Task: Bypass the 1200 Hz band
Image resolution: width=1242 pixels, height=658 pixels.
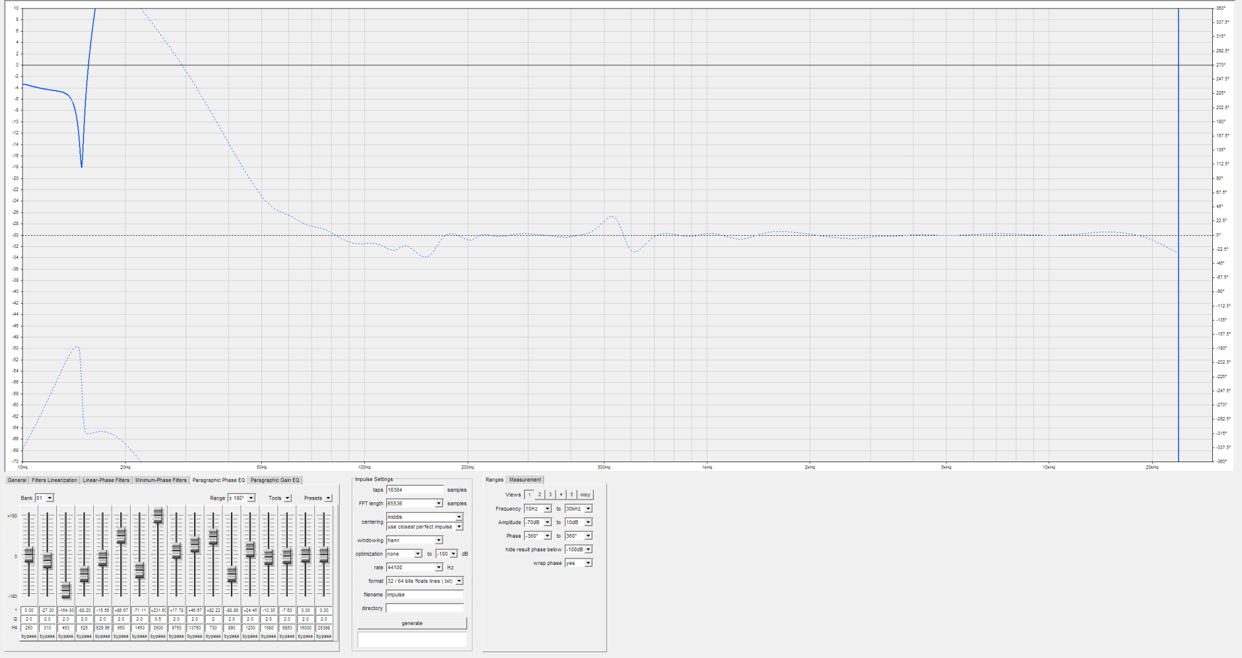Action: pyautogui.click(x=250, y=637)
